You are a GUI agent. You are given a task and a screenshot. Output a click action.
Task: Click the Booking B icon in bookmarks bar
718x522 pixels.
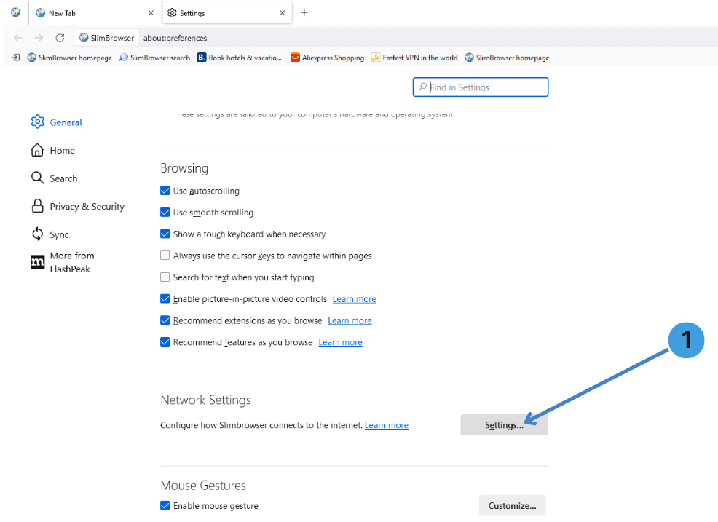click(x=202, y=58)
